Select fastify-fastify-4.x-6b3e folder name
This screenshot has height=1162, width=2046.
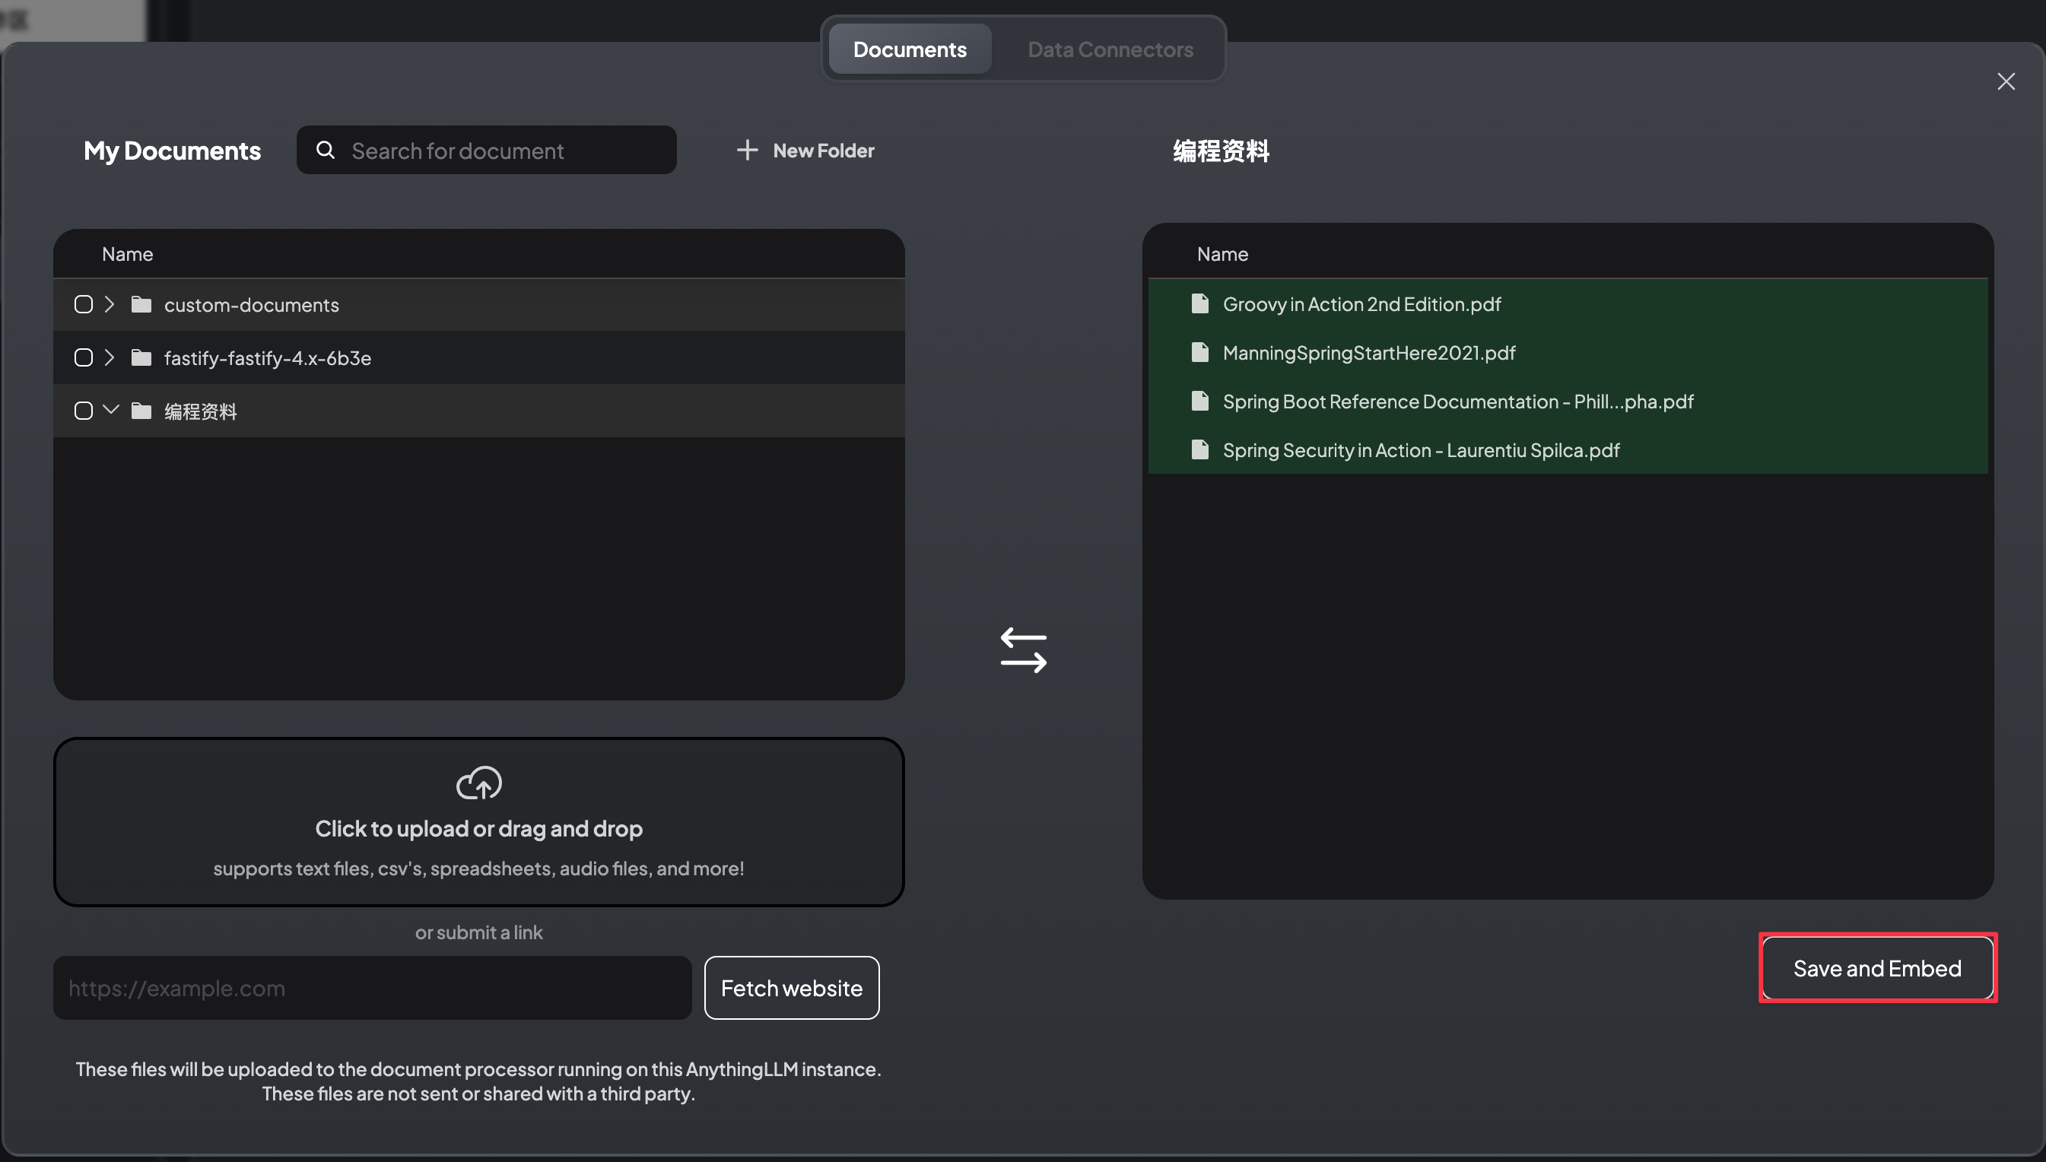267,358
